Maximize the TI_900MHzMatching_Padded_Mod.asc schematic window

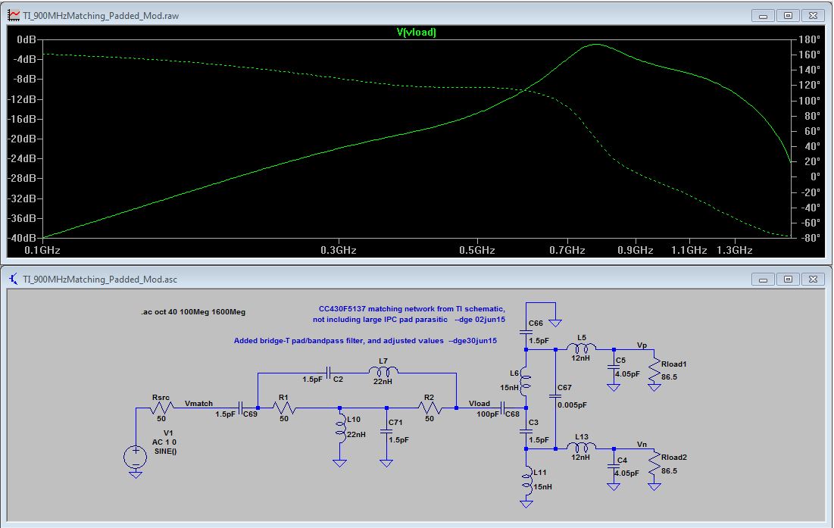(788, 280)
